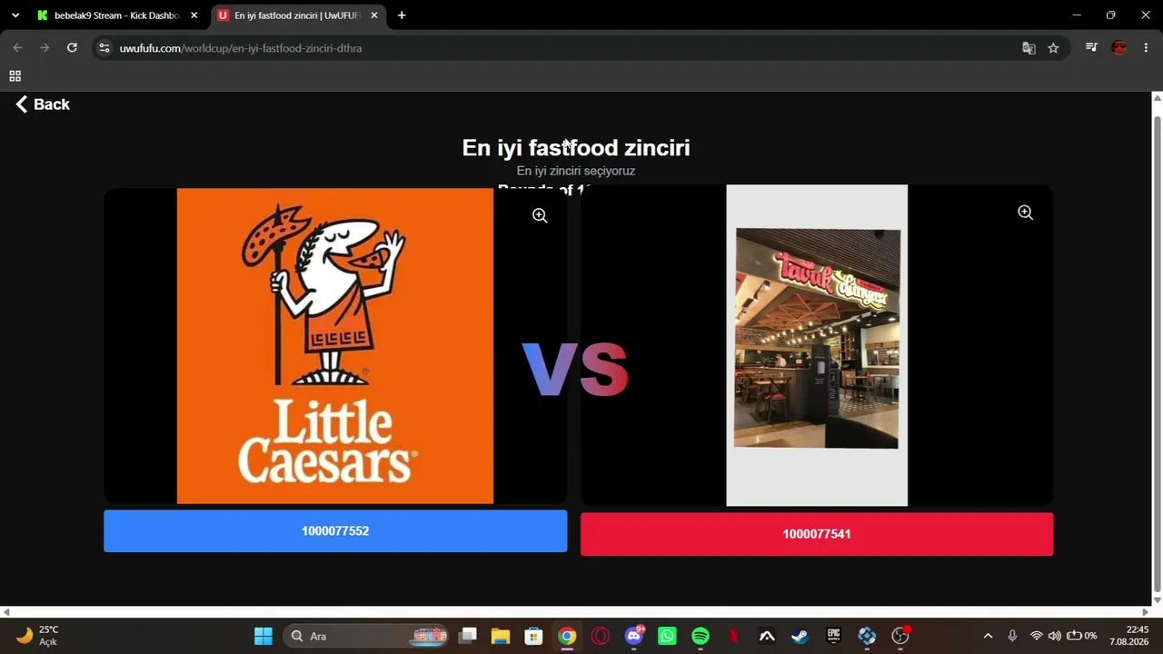Open OBS Studio from the taskbar
The width and height of the screenshot is (1163, 654).
900,636
